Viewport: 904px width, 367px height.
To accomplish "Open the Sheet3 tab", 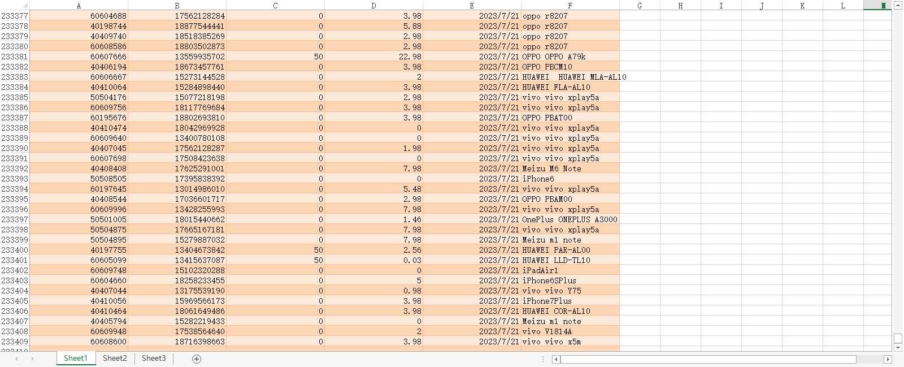I will [154, 359].
